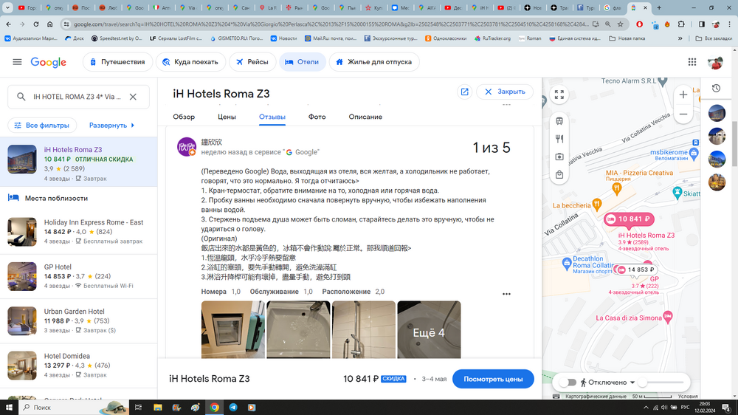Open hotel page in new tab icon
Viewport: 738px width, 415px height.
pyautogui.click(x=464, y=92)
